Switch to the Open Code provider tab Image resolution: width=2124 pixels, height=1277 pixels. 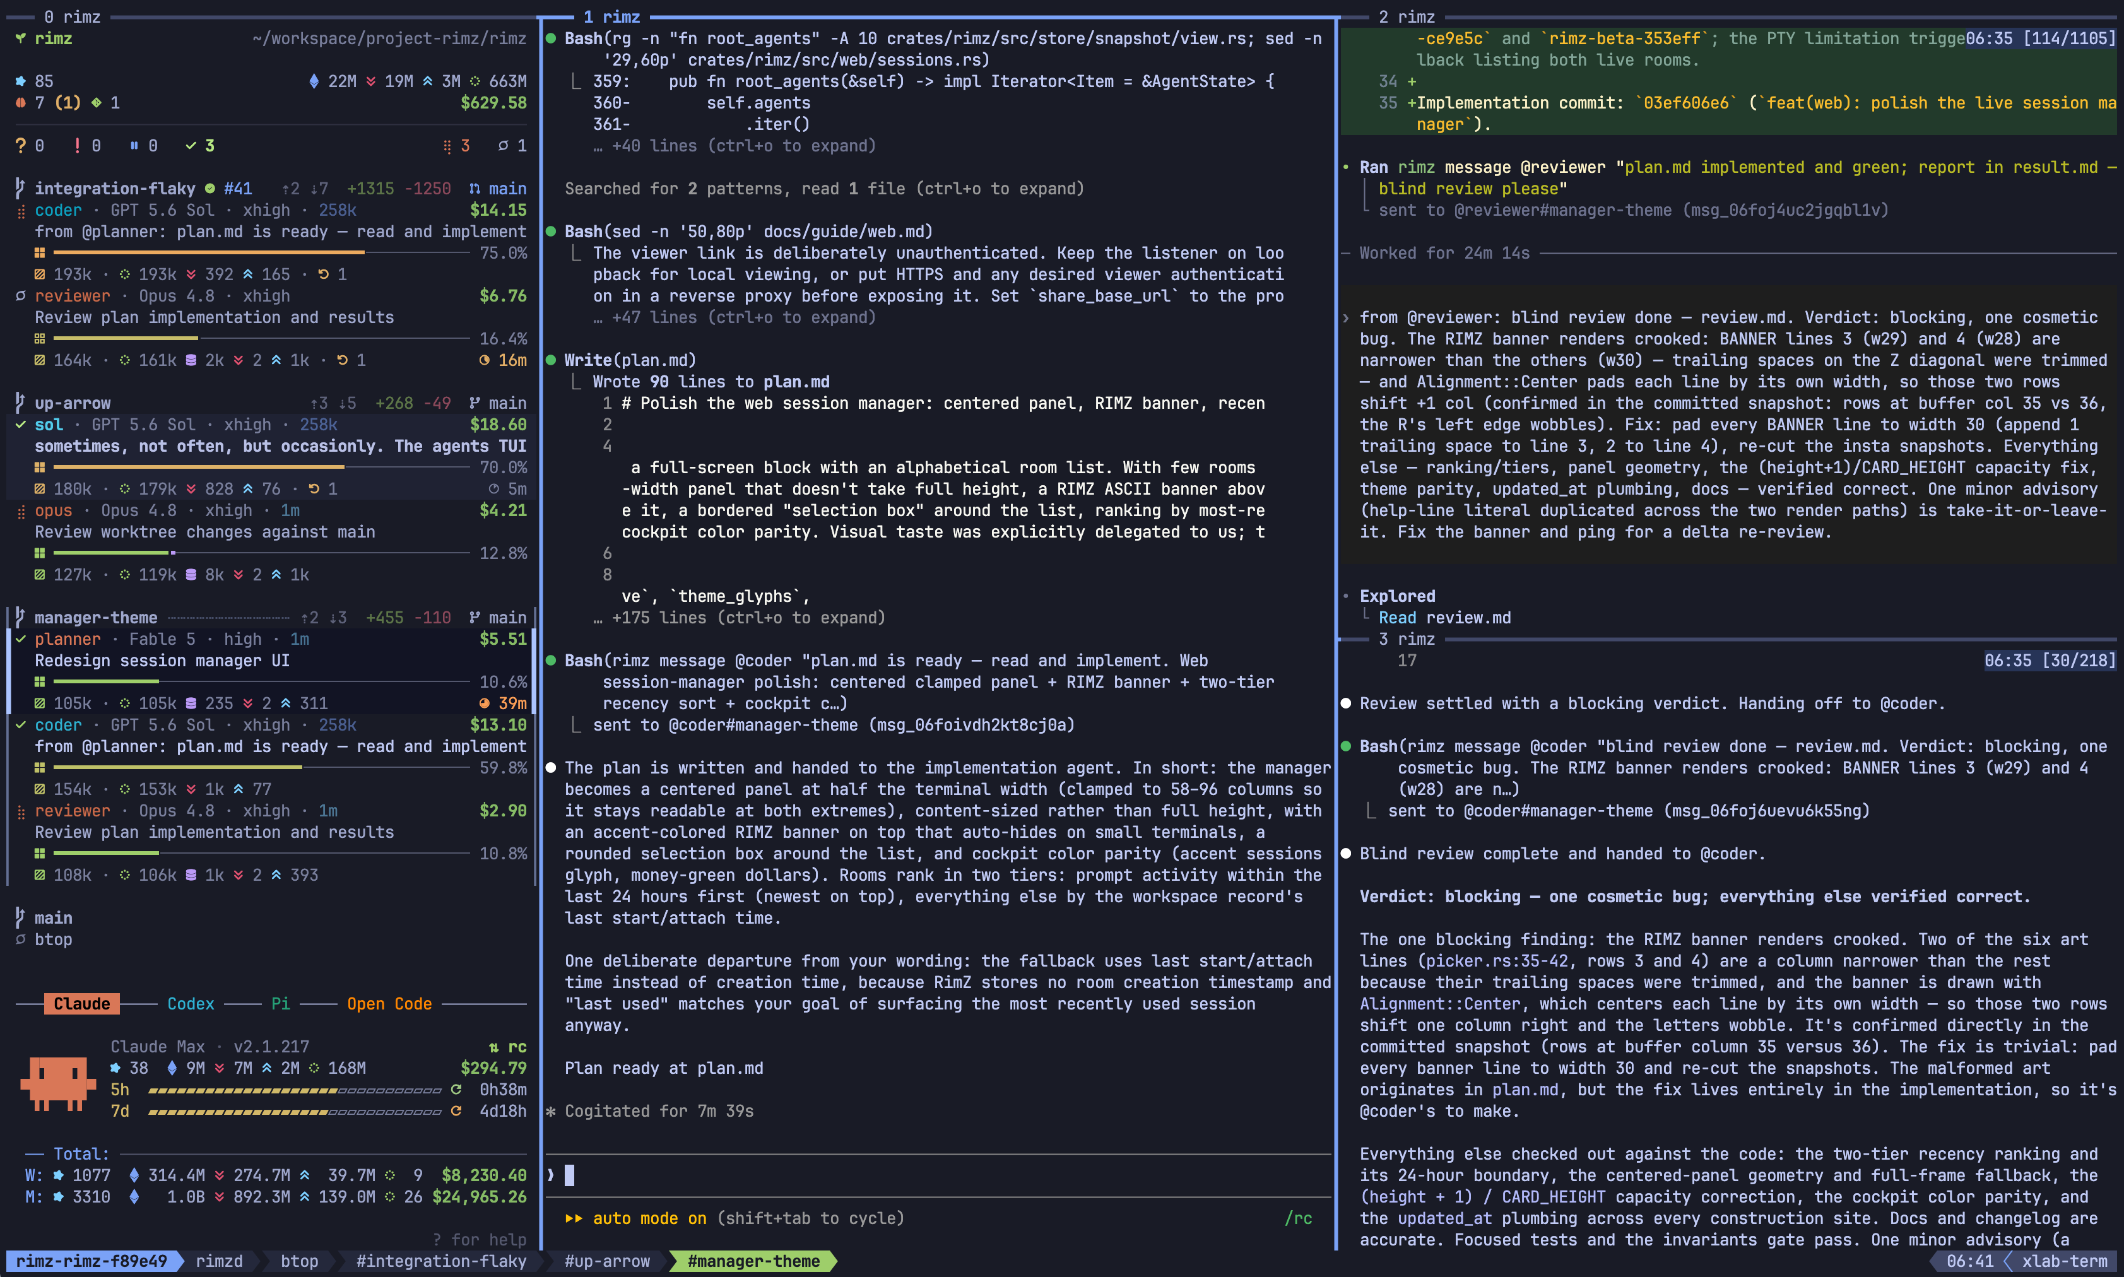coord(389,1004)
